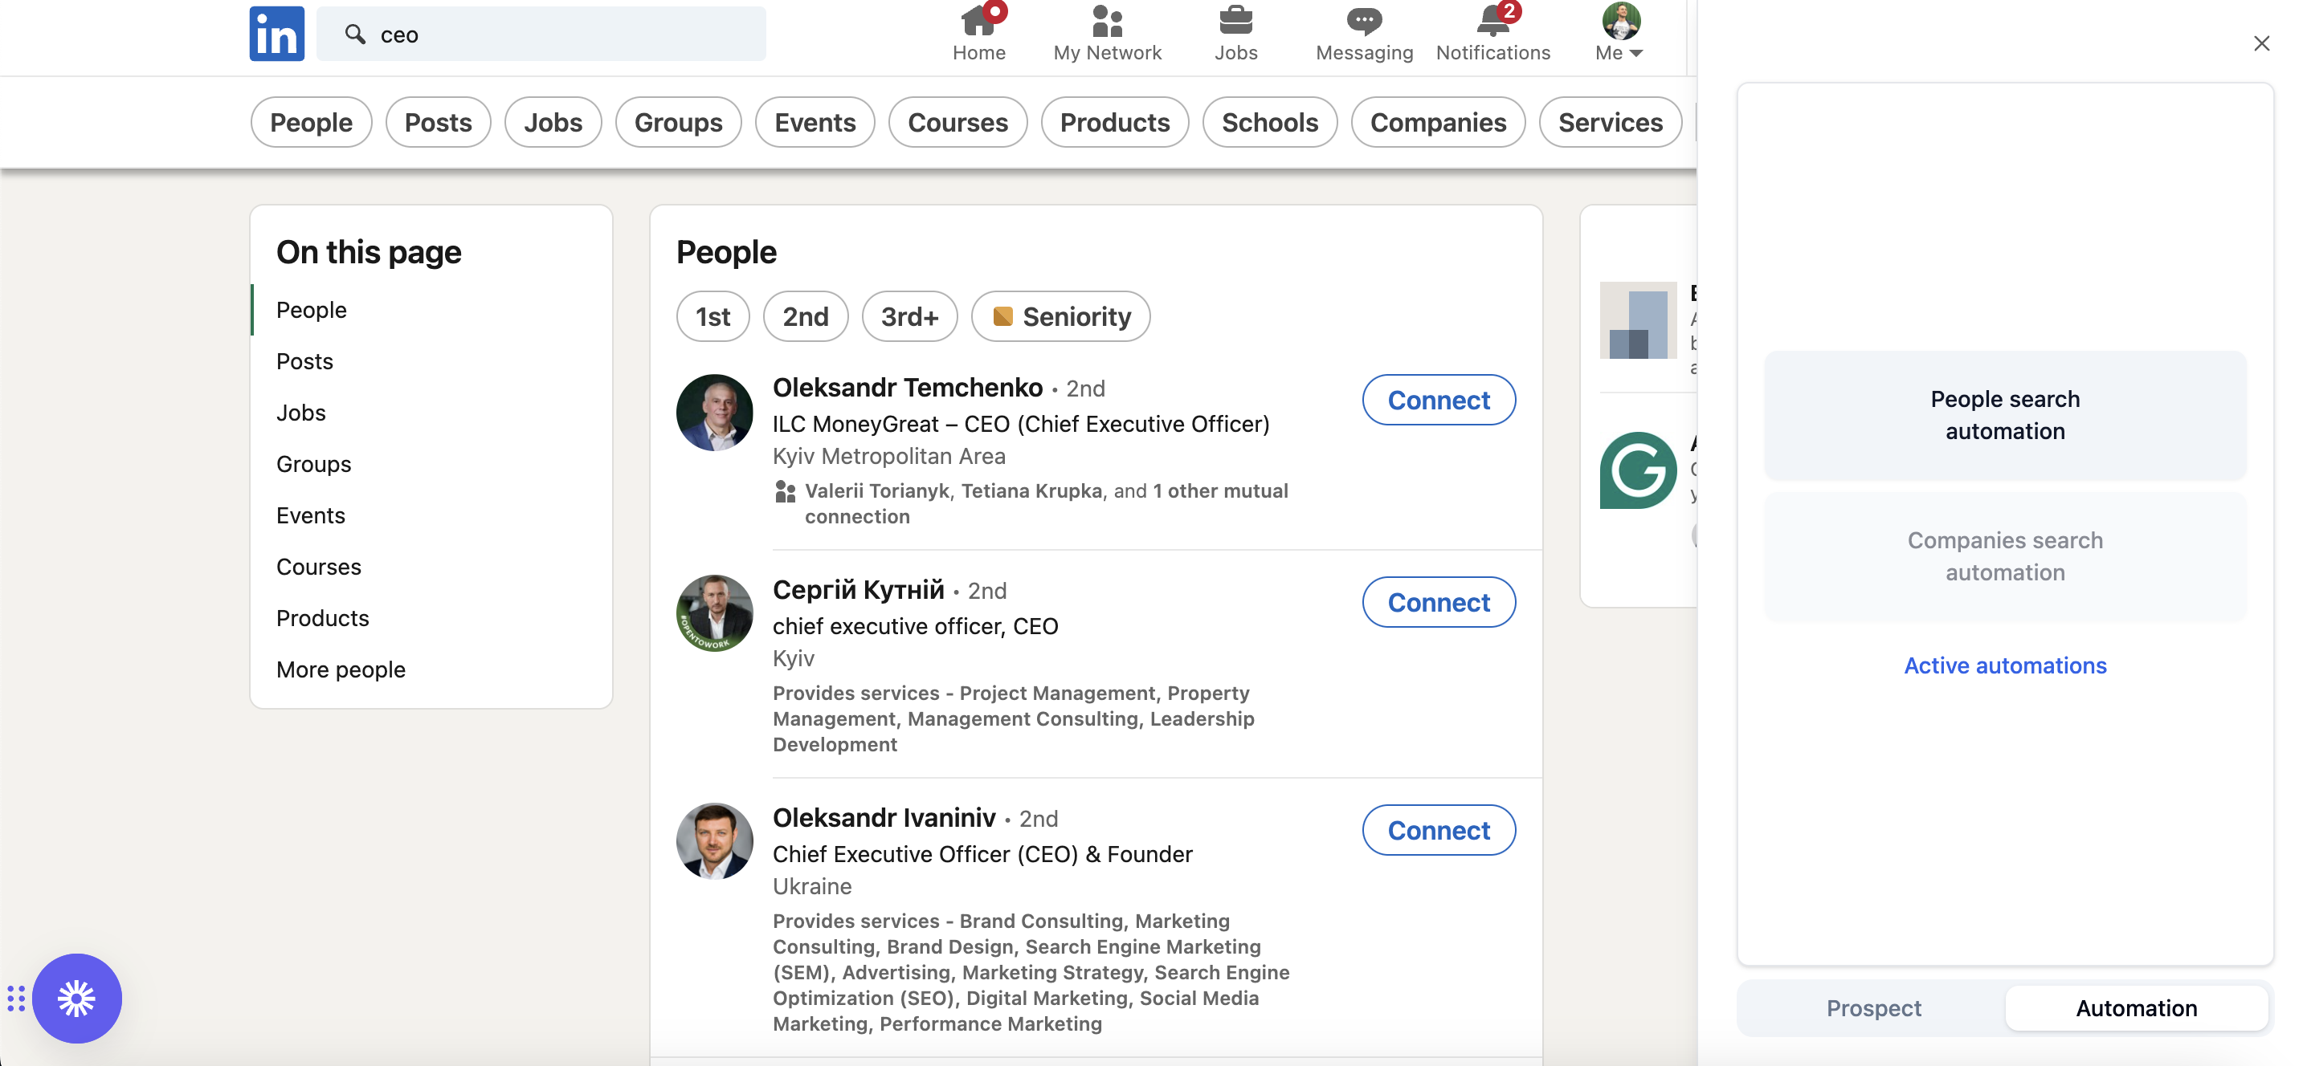Close the automation side panel
The image size is (2307, 1066).
2260,43
